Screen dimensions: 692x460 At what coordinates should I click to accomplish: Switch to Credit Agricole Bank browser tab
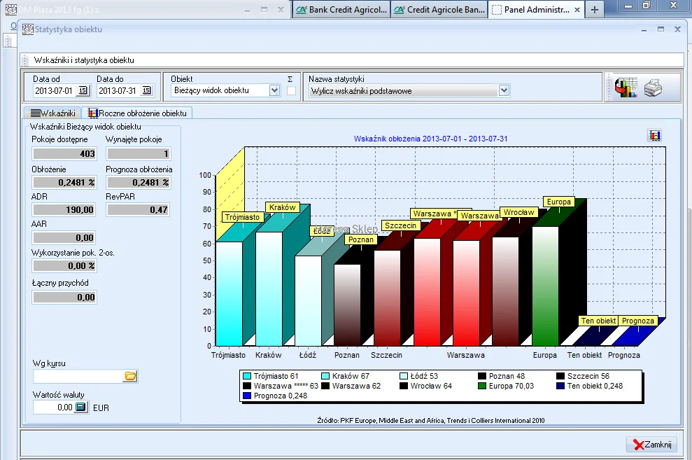(x=439, y=10)
